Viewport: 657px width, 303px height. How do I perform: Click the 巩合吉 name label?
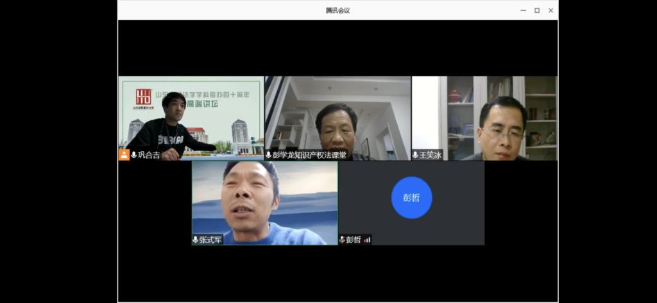pos(149,155)
